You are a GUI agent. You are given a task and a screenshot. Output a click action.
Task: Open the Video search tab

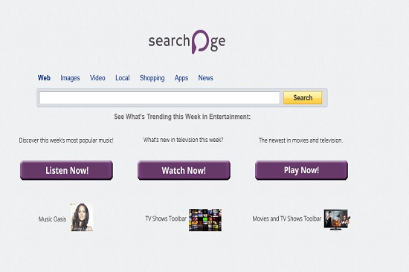coord(97,78)
